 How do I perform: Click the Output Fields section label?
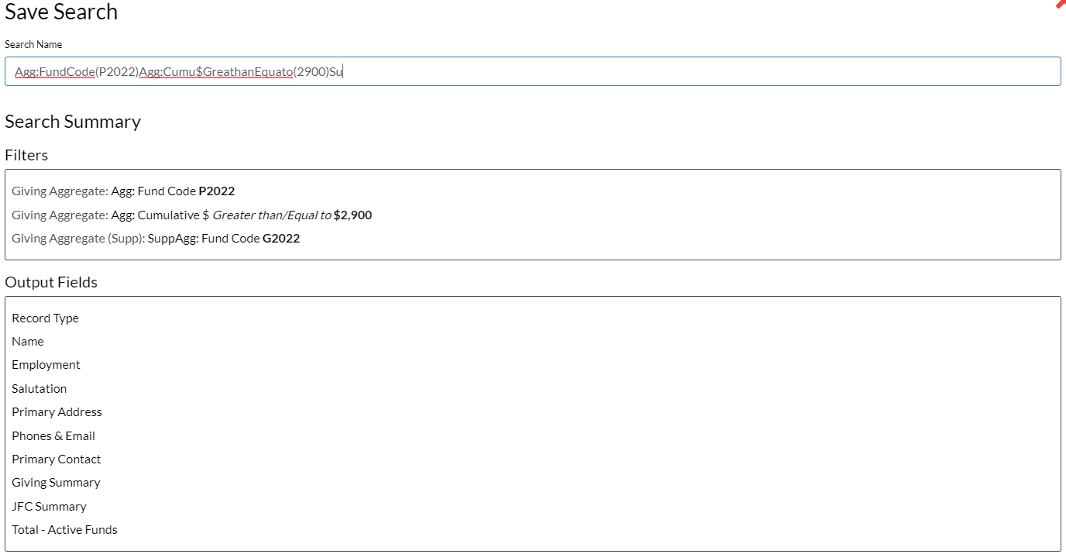(51, 282)
